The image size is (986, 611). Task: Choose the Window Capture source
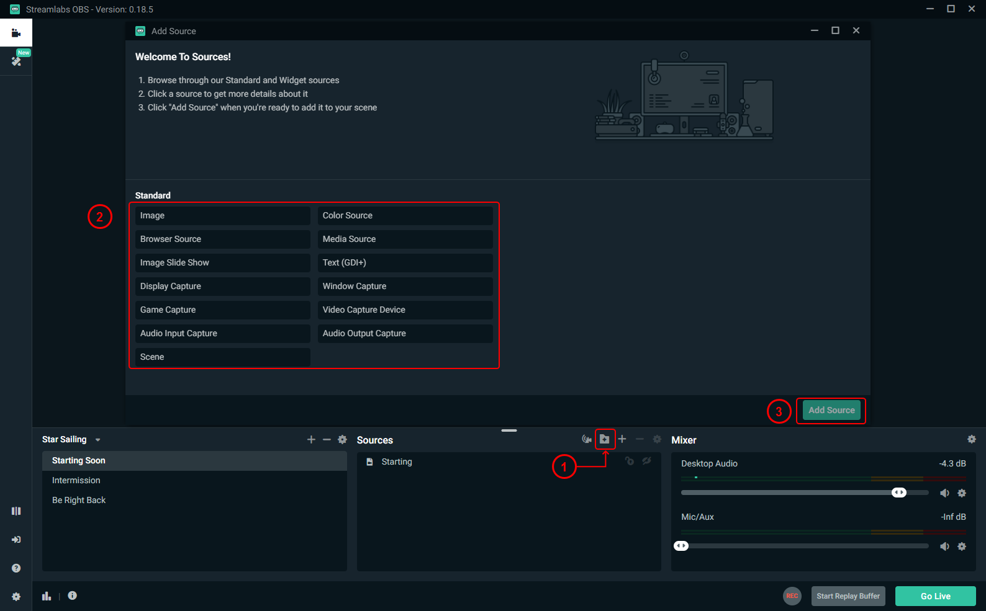point(405,286)
